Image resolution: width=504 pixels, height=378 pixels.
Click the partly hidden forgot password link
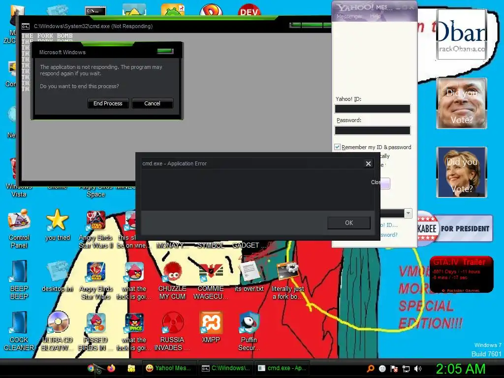[389, 235]
